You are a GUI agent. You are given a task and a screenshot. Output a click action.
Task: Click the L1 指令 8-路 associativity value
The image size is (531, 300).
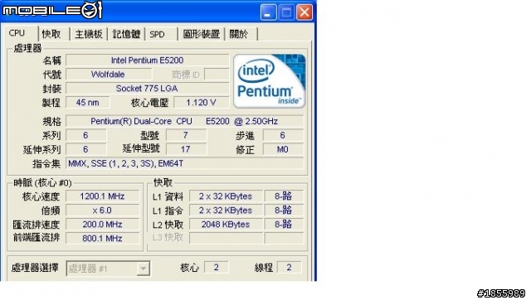click(x=284, y=210)
